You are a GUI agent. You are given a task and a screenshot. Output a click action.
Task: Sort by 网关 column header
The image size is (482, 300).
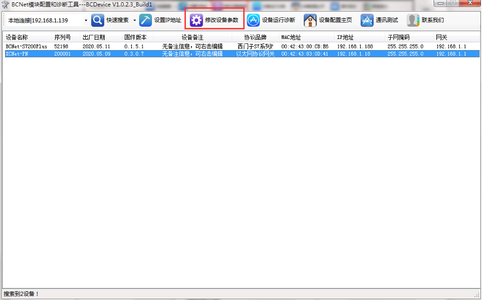[x=456, y=37]
